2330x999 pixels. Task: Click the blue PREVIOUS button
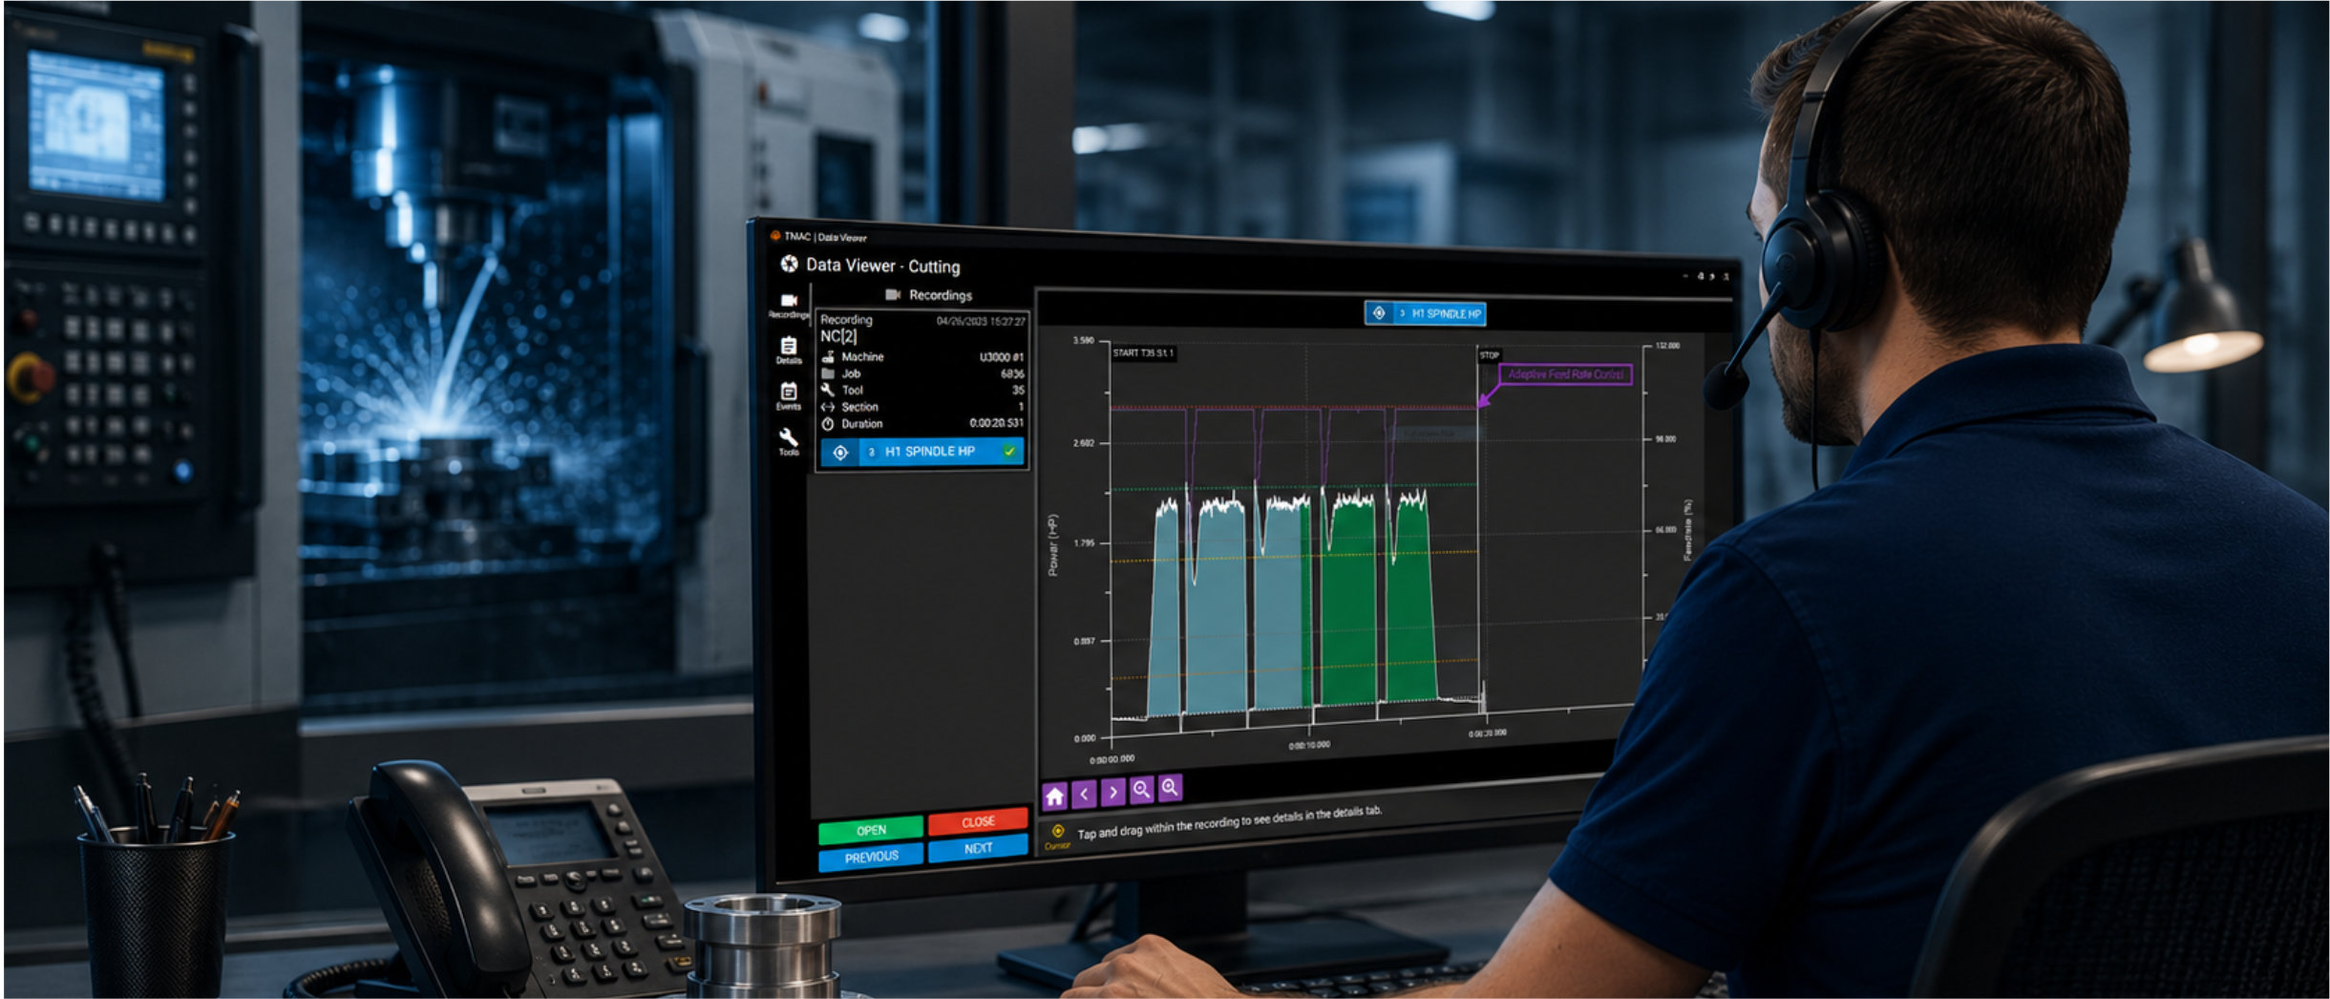871,856
